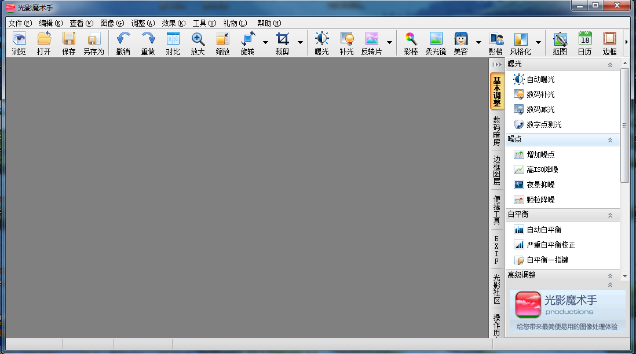This screenshot has width=636, height=354.
Task: Click 高ISO降噪 in the noise list
Action: (542, 169)
